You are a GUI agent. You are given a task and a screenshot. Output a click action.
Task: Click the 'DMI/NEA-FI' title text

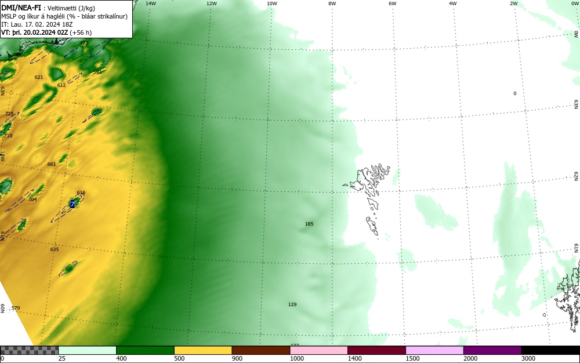[21, 8]
